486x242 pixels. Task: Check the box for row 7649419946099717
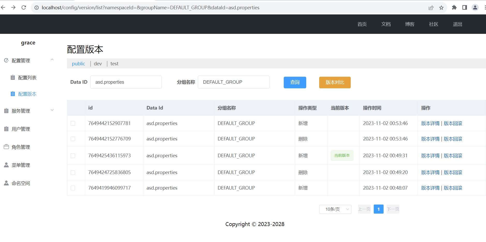(73, 188)
